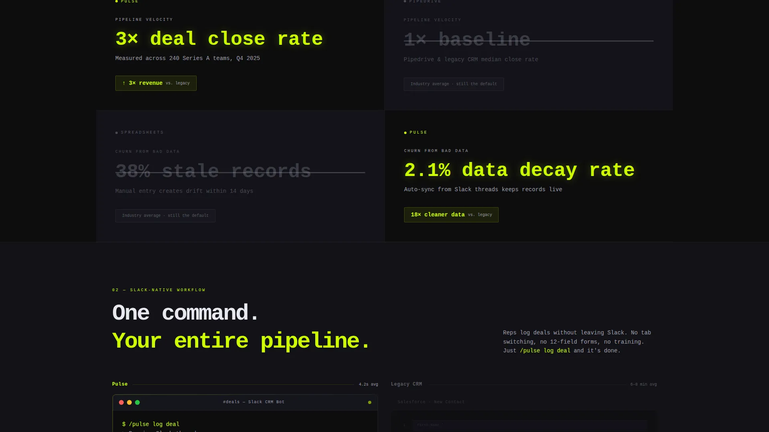The image size is (769, 432).
Task: Click the green traffic-light dot in terminal header
Action: 137,402
